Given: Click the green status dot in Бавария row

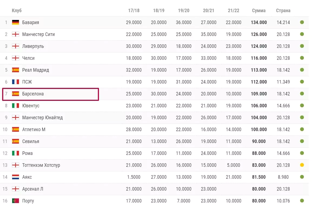Looking at the screenshot, I should [x=302, y=22].
